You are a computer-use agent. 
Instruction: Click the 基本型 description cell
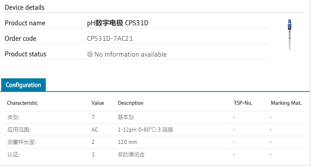pyautogui.click(x=126, y=117)
